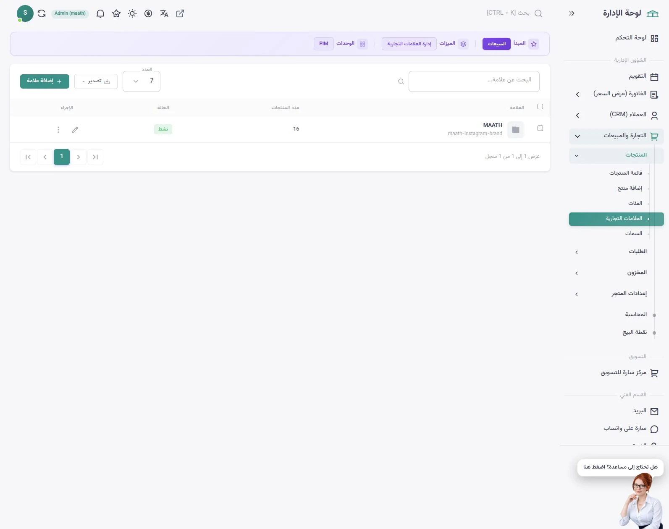Screen dimensions: 669x529
Task: Expand the الفاتورة (عرض السعر) menu
Action: [617, 94]
